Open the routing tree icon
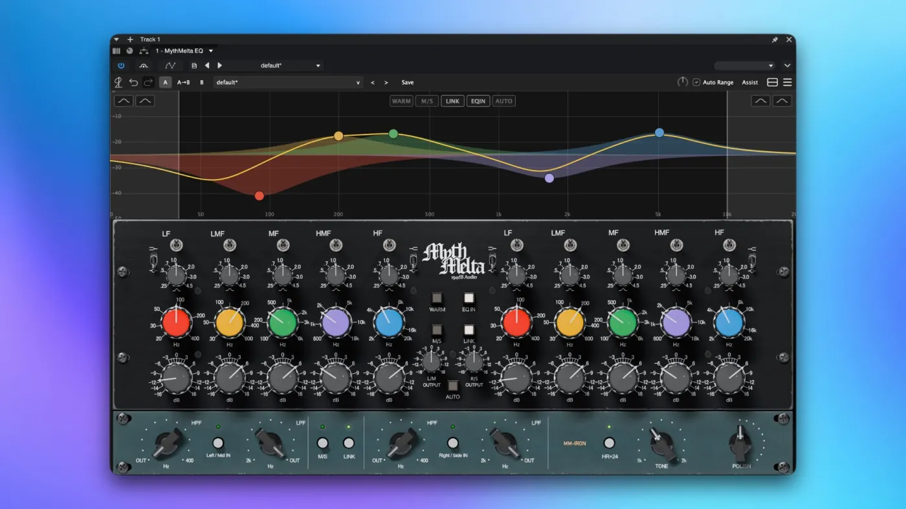906x509 pixels. 144,50
